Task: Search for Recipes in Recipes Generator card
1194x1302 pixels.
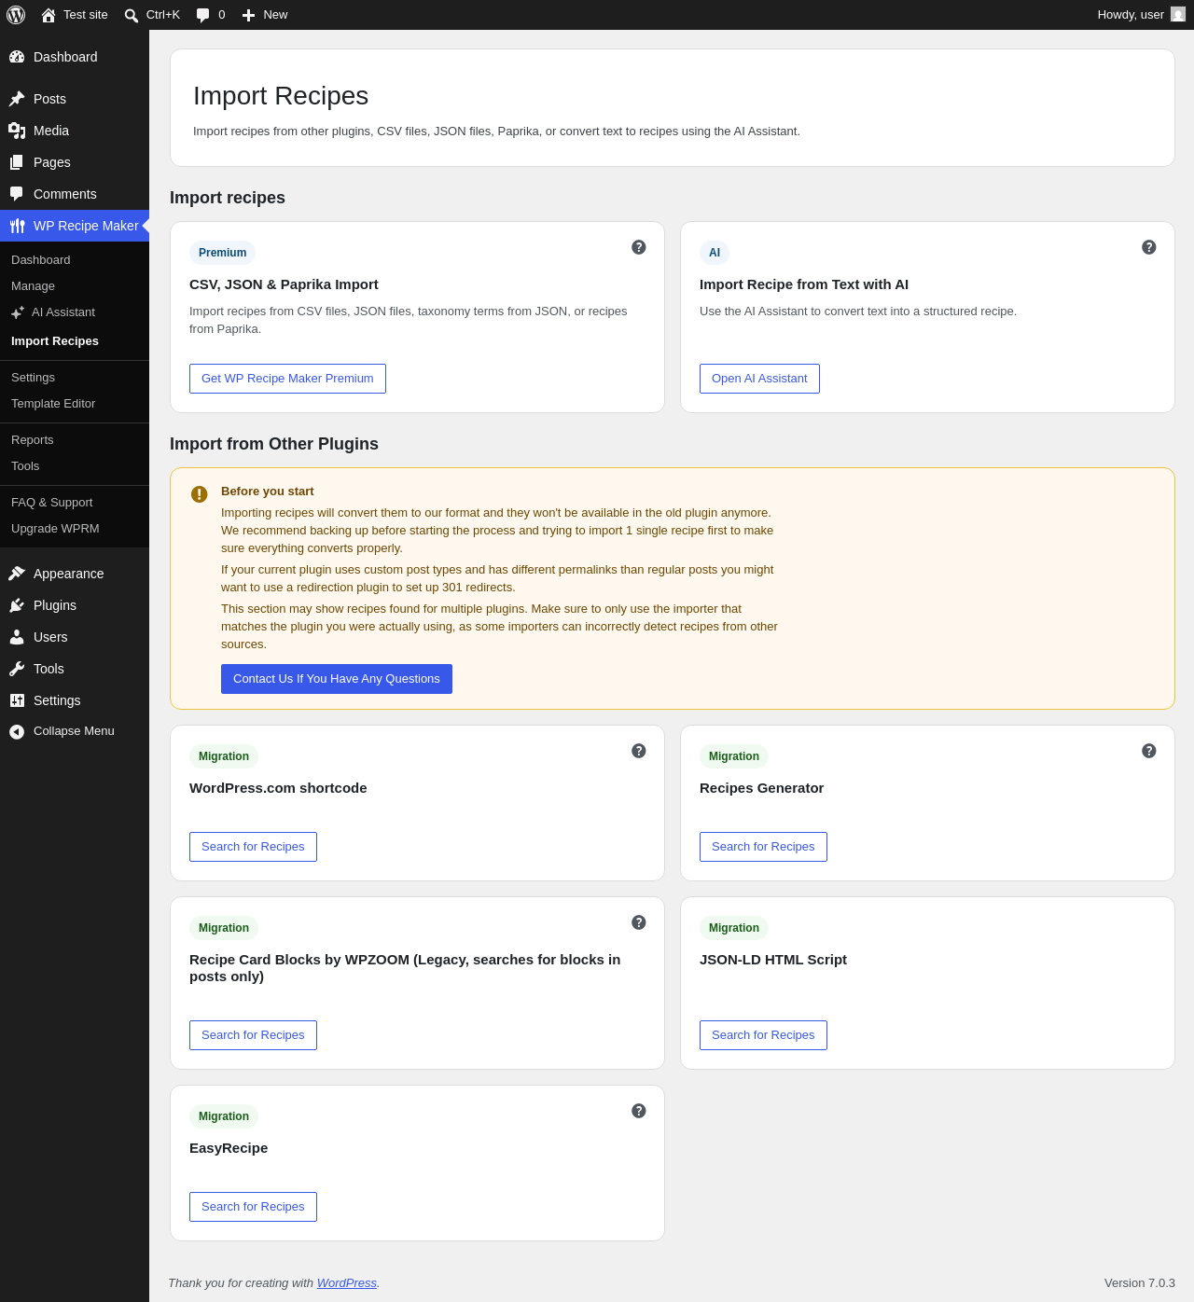Action: (763, 847)
